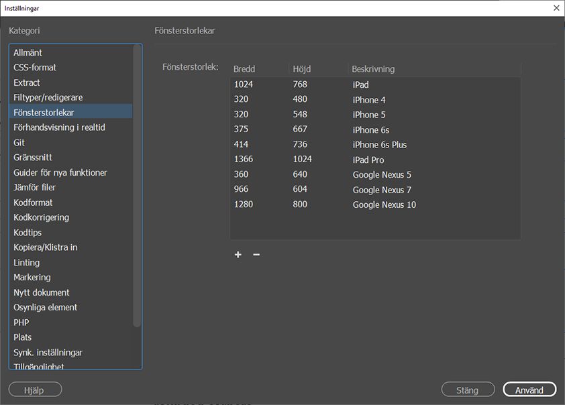
Task: Click height value 640
Action: click(300, 174)
